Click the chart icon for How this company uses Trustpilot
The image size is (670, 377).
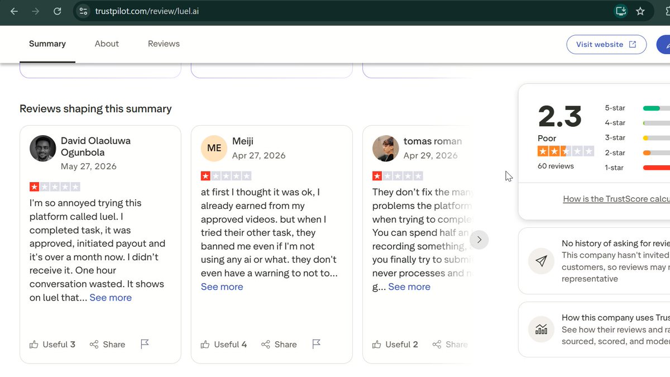pos(541,329)
